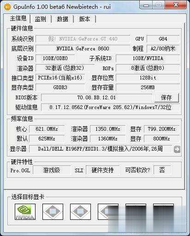Click the default 渲染器 frequency 1360MHz
The height and width of the screenshot is (236, 190).
107,139
